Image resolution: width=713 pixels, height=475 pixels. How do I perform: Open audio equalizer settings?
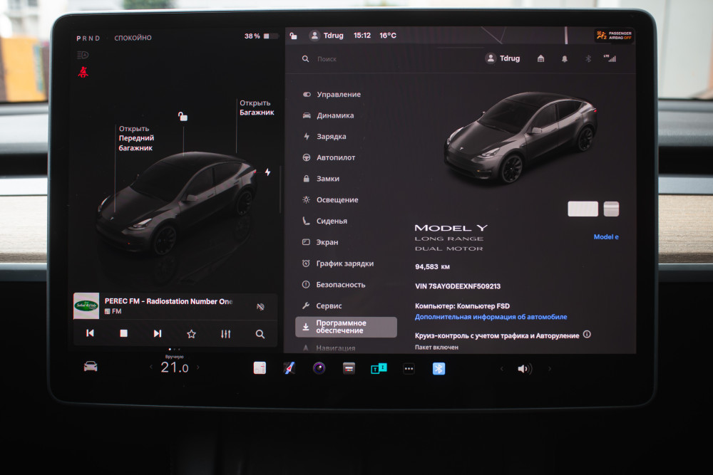pos(225,334)
